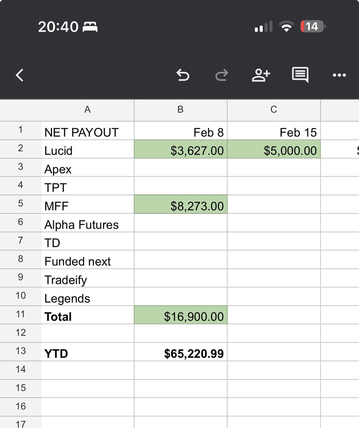Select empty YTD cell under Feb 15
The height and width of the screenshot is (428, 359).
tap(274, 352)
